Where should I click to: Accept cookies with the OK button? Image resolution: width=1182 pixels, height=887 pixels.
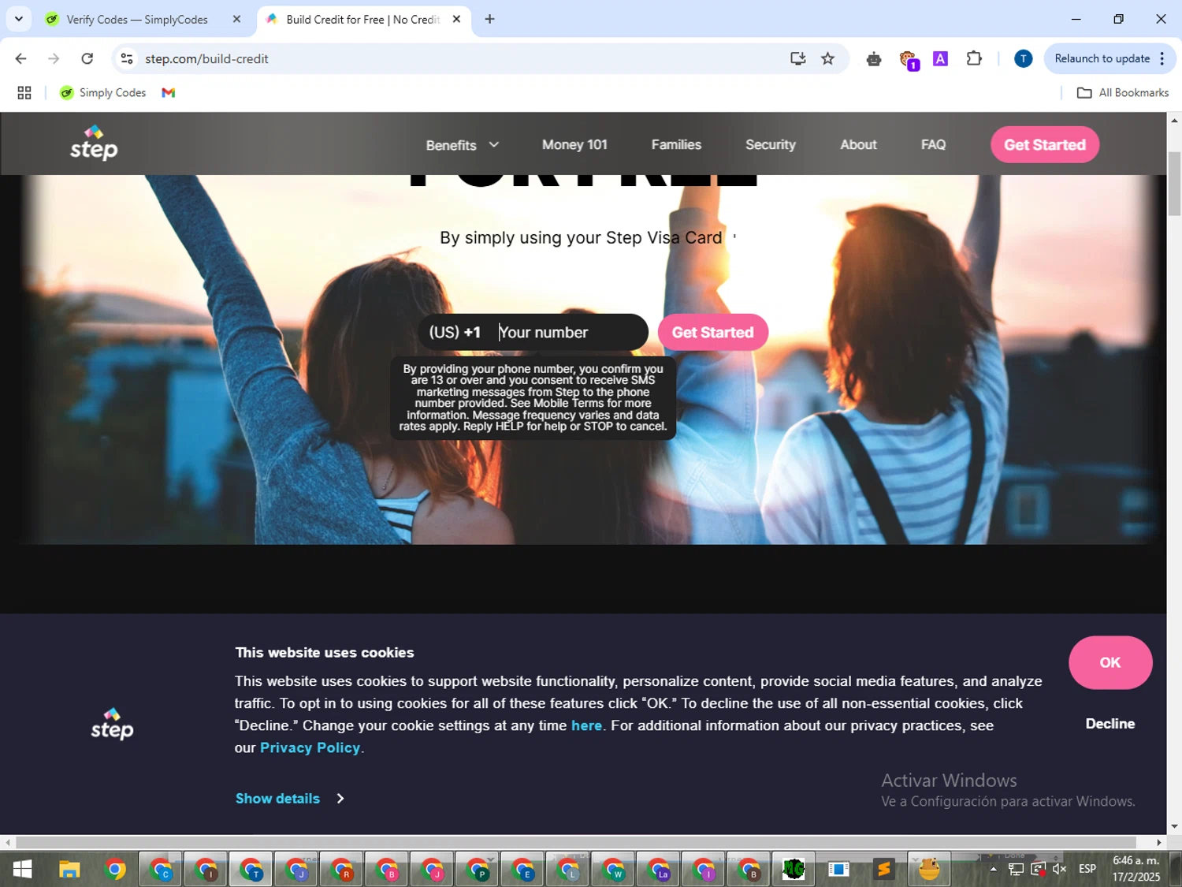[1110, 662]
